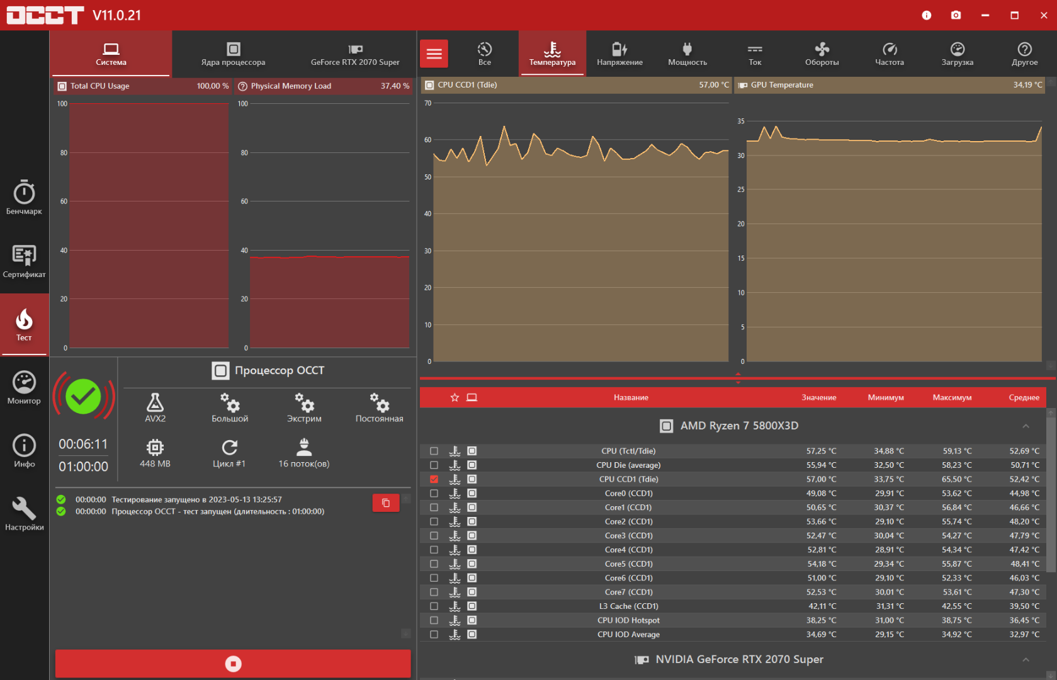Click the Core2 (CCD1) graph icon
Viewport: 1057px width, 680px height.
(472, 521)
